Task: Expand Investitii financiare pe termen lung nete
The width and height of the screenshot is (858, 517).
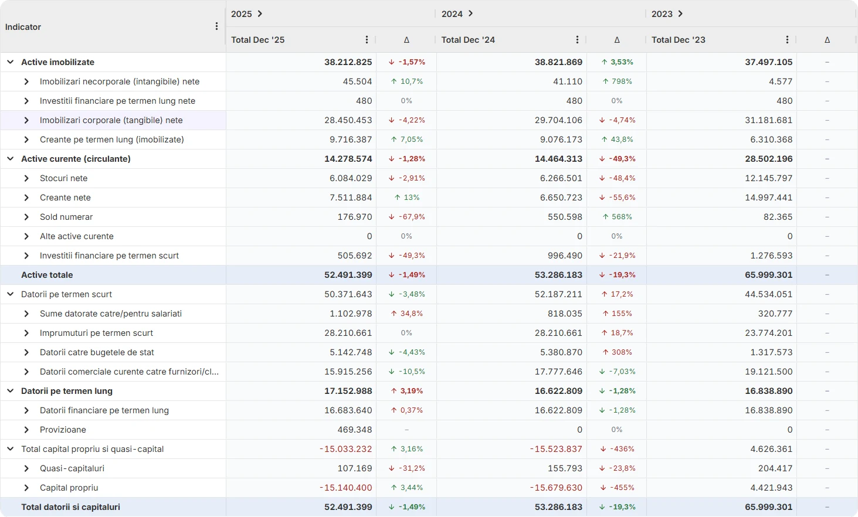Action: coord(26,101)
